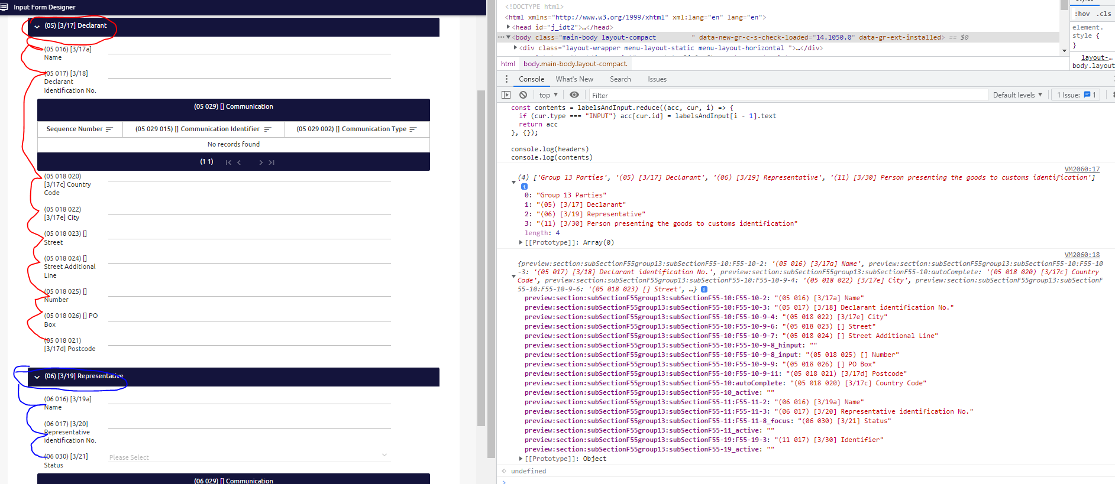
Task: Select 'No records found' text in table
Action: [x=234, y=145]
